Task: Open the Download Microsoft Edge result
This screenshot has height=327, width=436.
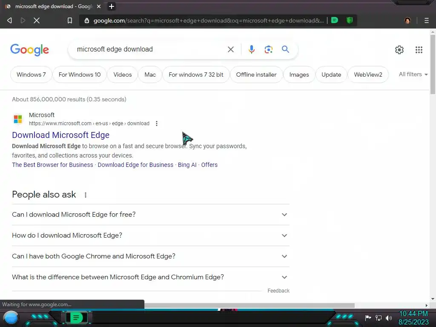Action: (x=60, y=135)
